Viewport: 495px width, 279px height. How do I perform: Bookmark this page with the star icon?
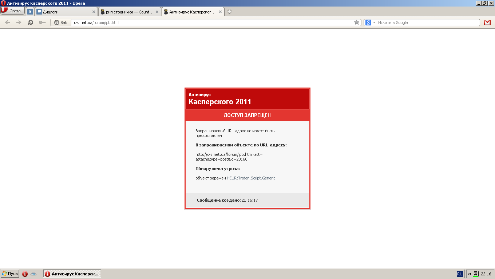(357, 23)
